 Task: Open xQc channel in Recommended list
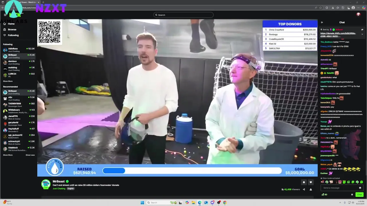coord(19,98)
